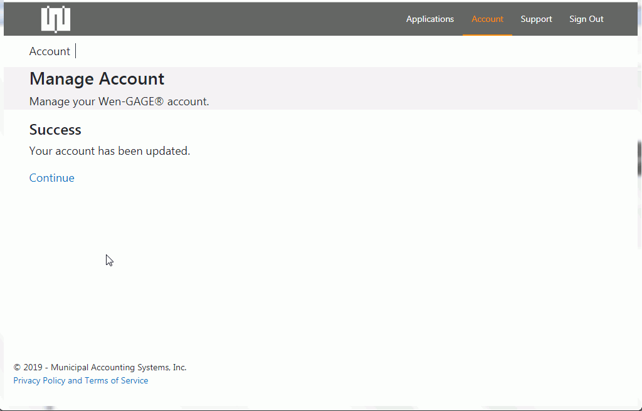Screen dimensions: 642x411
Task: Sign Out of the account
Action: pyautogui.click(x=586, y=19)
